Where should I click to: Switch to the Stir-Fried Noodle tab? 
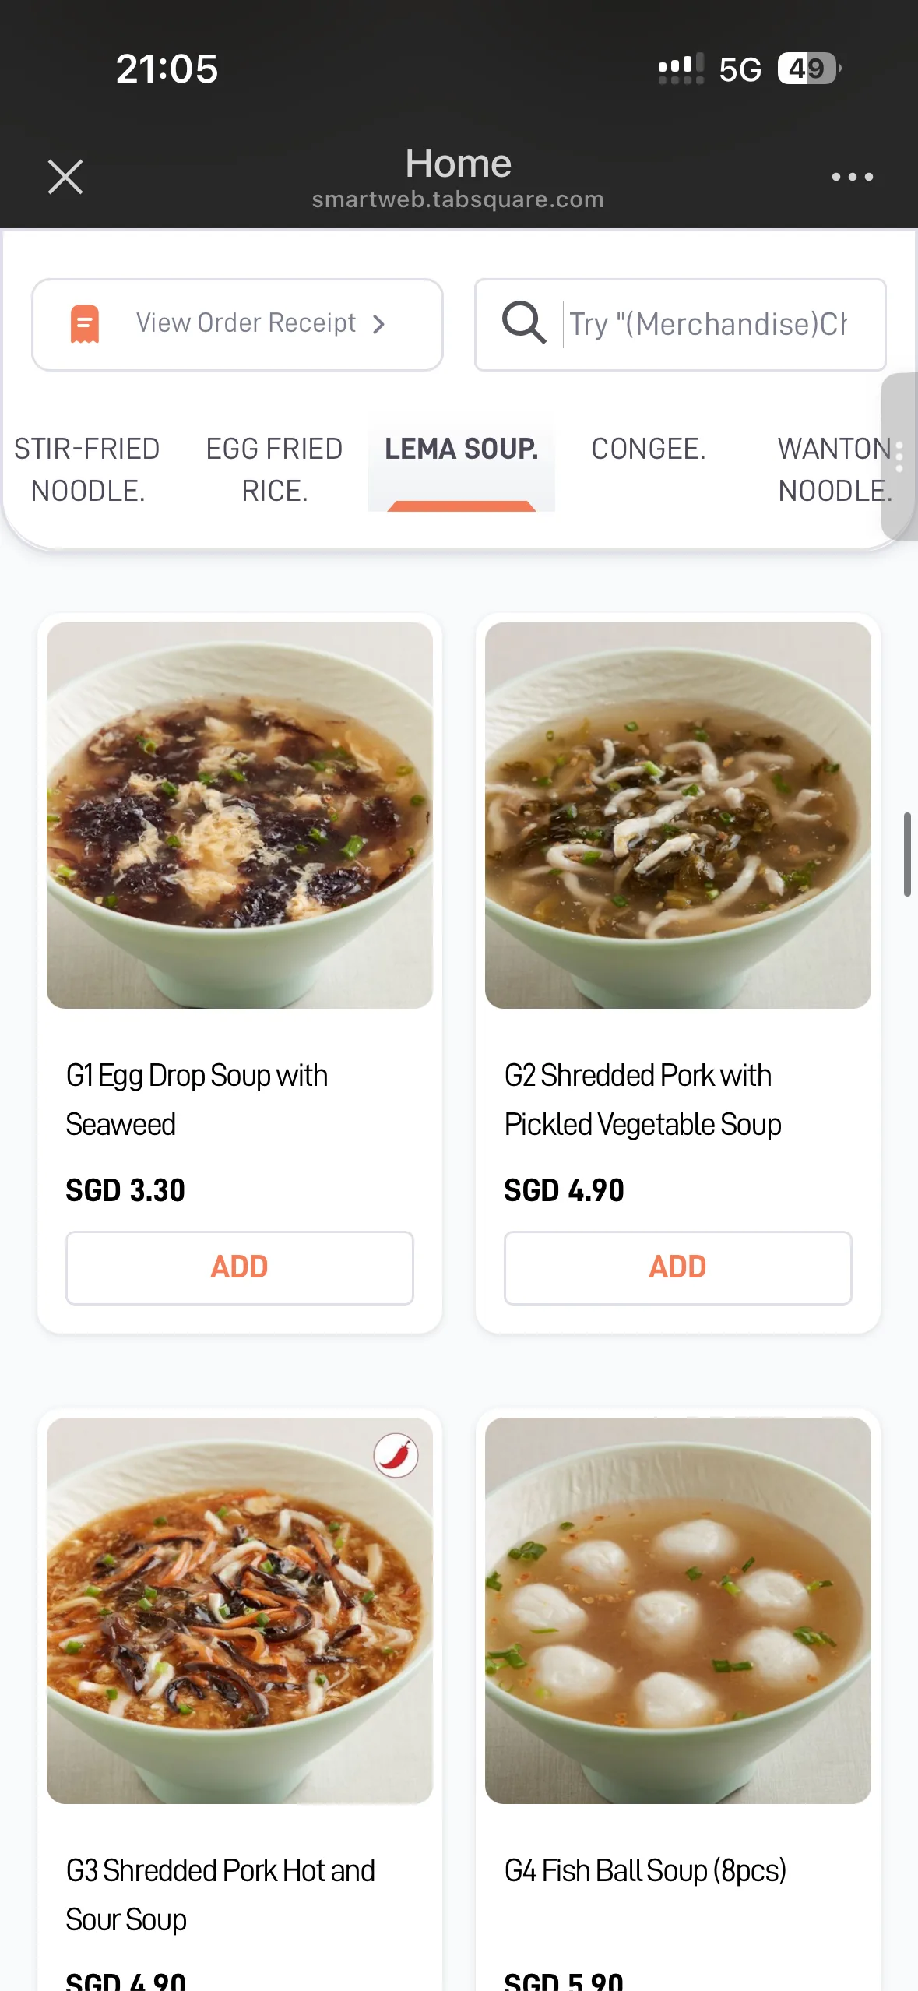(87, 469)
